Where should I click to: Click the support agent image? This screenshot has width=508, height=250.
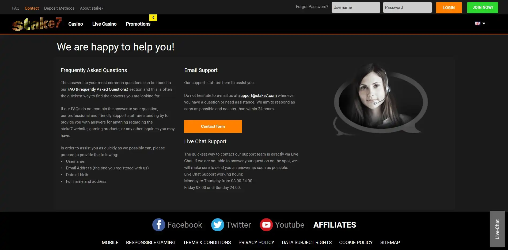[380, 99]
